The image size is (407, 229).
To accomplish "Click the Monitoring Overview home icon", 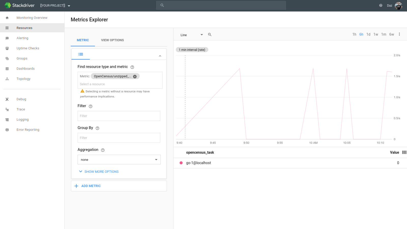I will [x=7, y=18].
